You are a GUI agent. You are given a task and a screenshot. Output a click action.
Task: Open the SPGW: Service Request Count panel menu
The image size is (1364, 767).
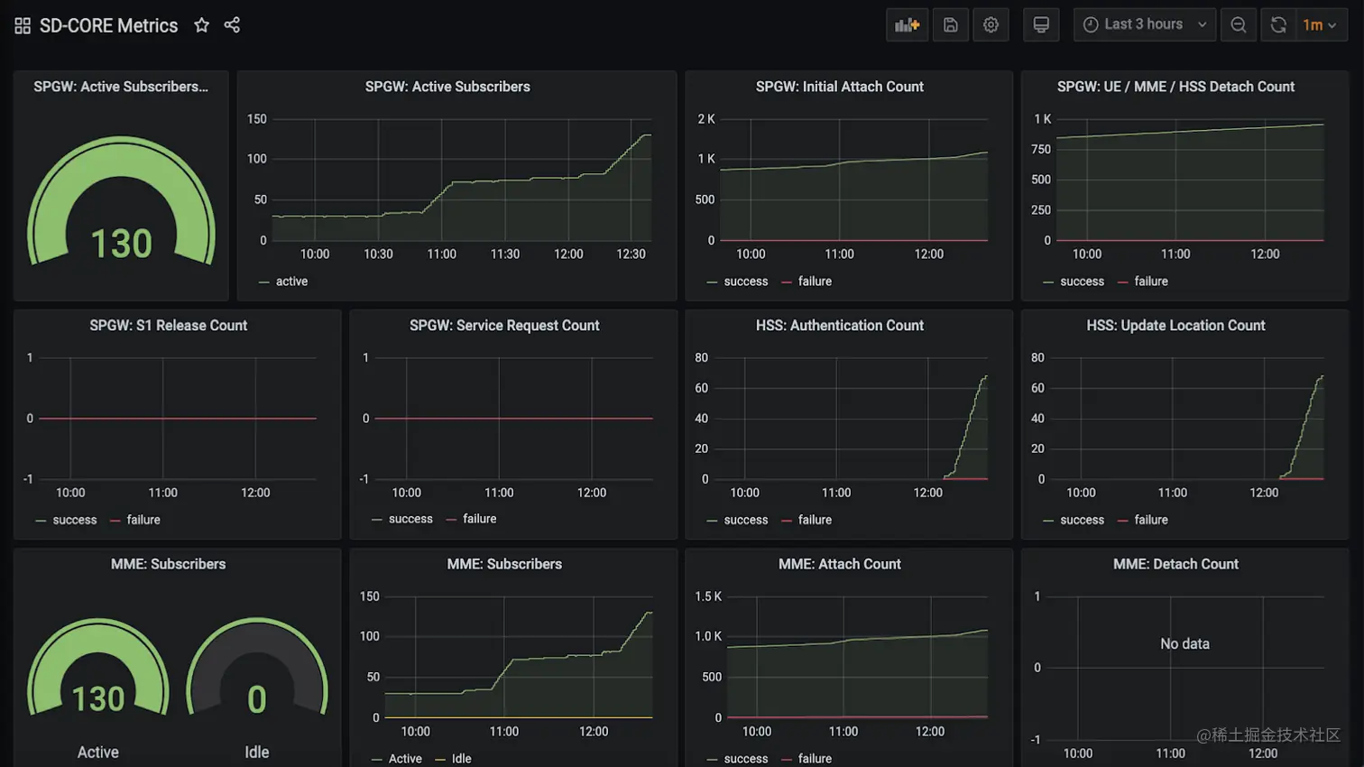coord(504,326)
